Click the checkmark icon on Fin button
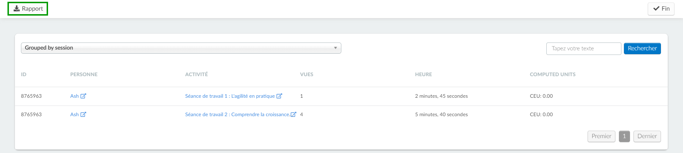 pyautogui.click(x=656, y=8)
